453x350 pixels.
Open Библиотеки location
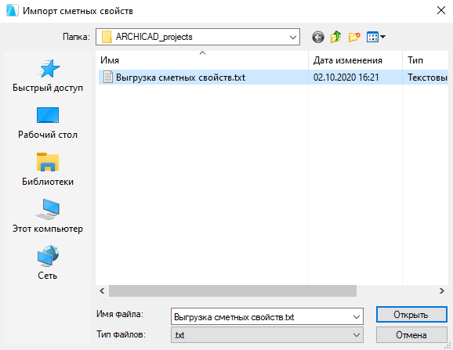[48, 170]
